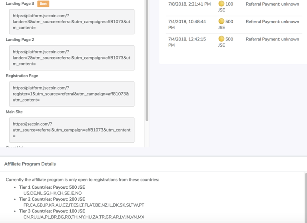Click the Affiliate Program Details heading

30,164
